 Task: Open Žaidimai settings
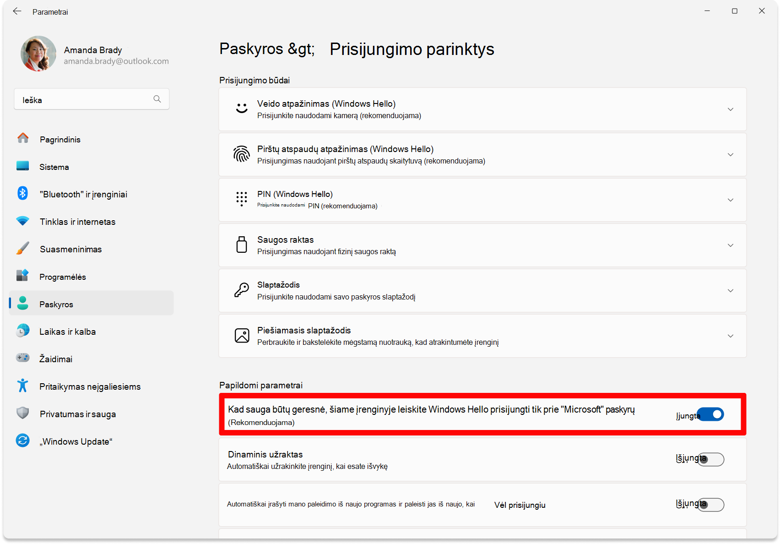(92, 359)
